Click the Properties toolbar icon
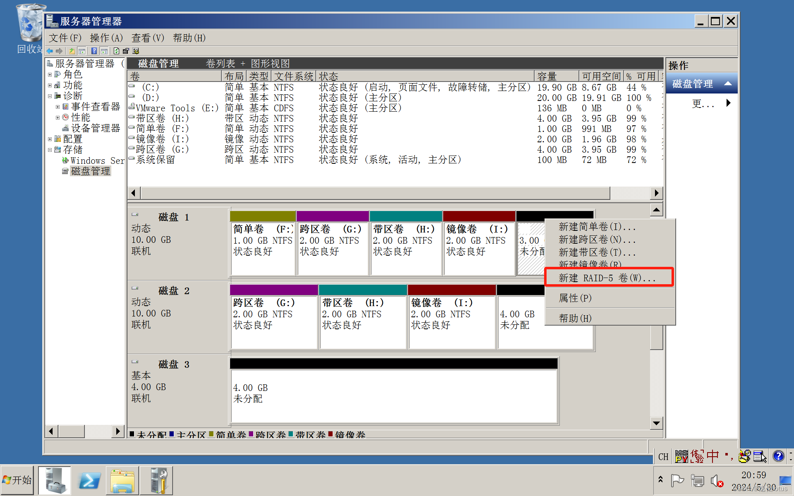The width and height of the screenshot is (794, 496). point(126,51)
